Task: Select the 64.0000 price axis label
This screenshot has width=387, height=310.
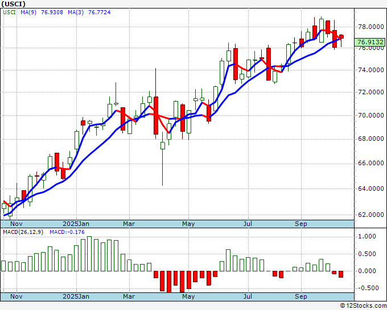Action: click(371, 189)
